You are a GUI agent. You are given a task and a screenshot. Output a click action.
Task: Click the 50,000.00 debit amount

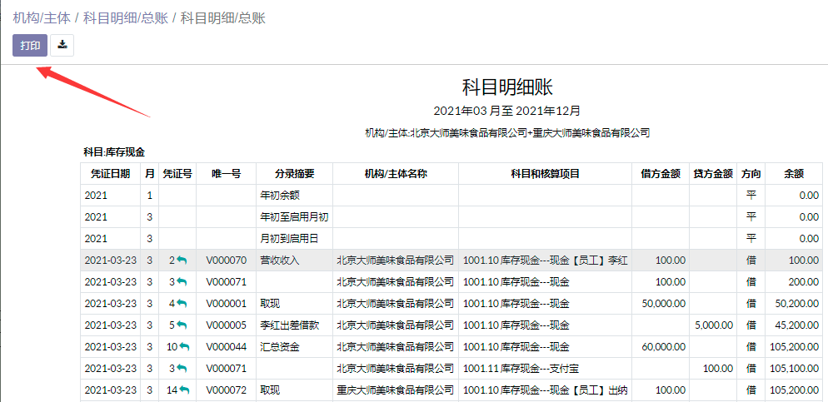click(x=664, y=303)
